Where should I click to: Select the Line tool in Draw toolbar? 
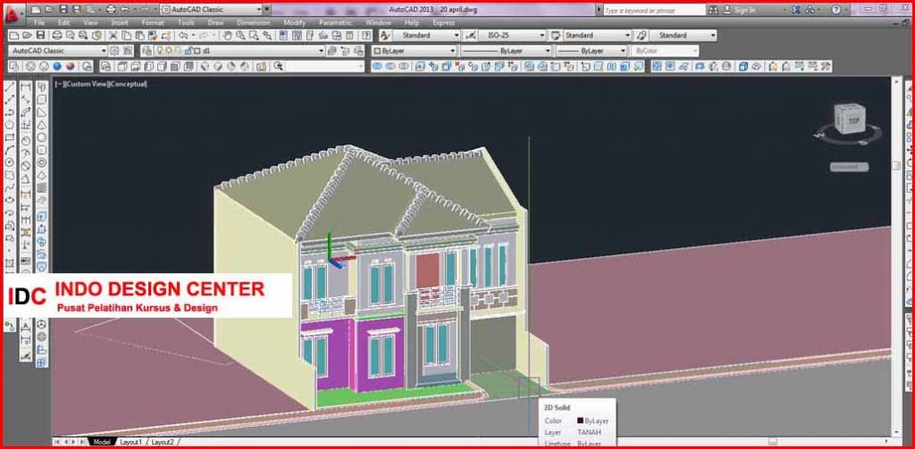(9, 88)
